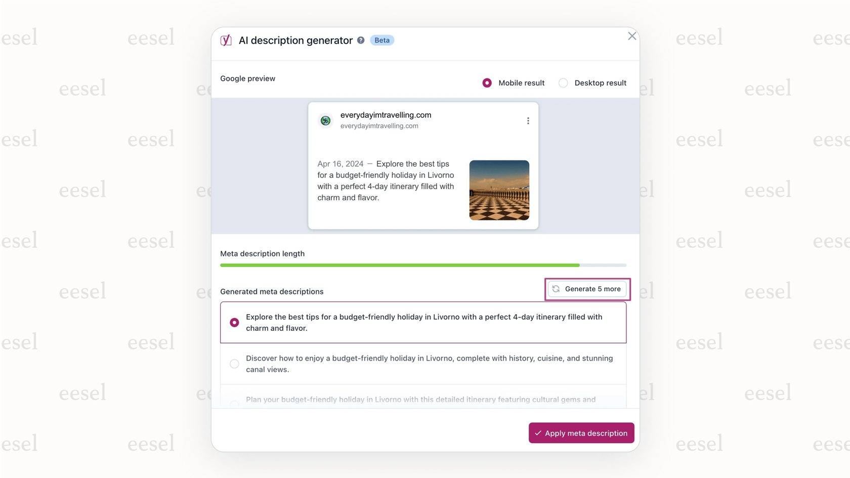850x478 pixels.
Task: Click the checkmark icon on Apply meta description
Action: tap(538, 433)
